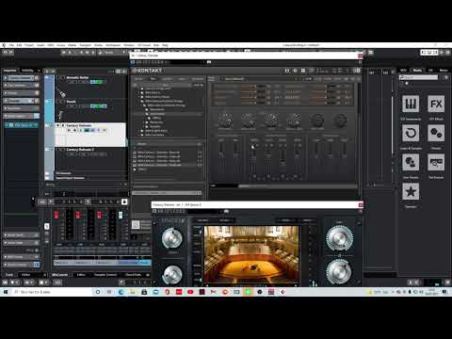Open the Project menu

29,45
